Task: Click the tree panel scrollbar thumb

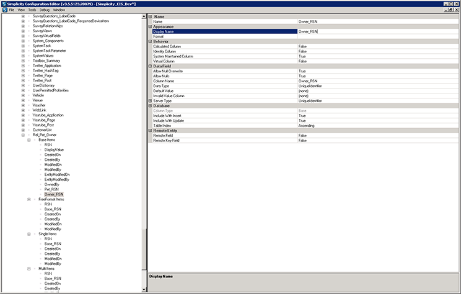Action: pos(144,249)
